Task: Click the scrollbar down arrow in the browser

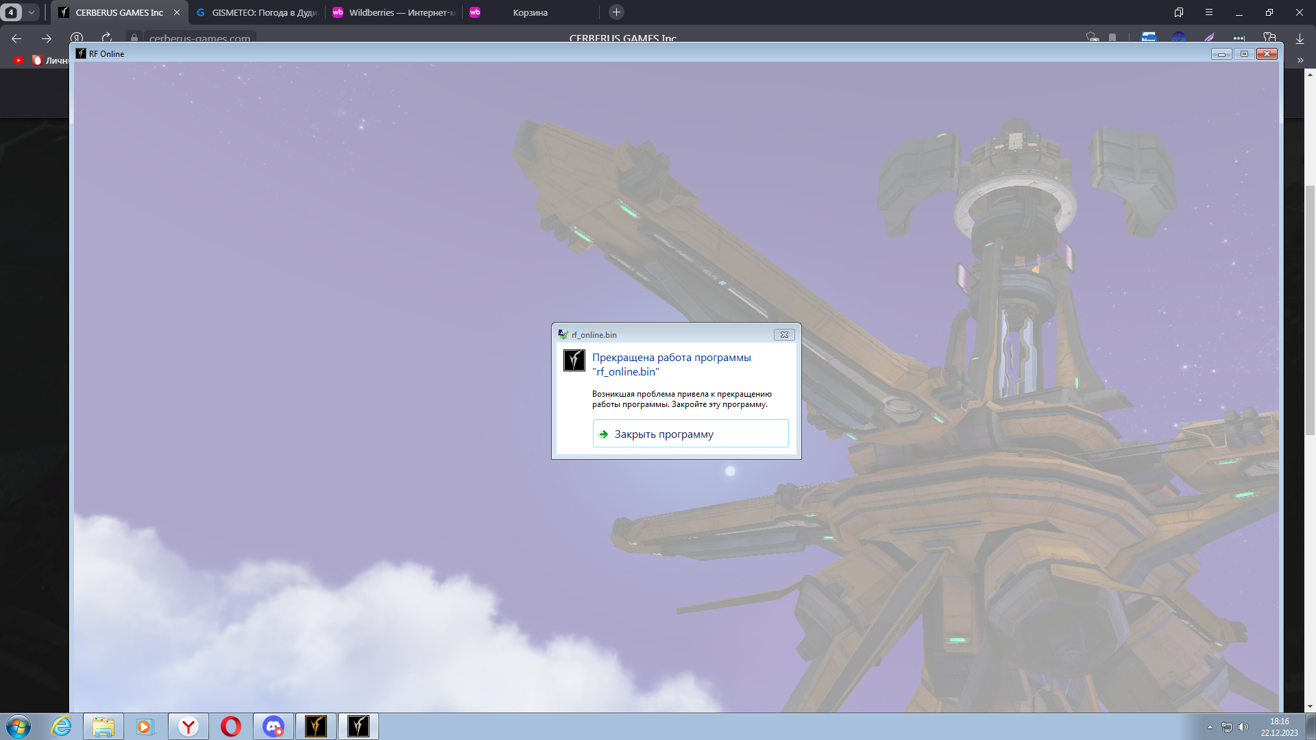Action: 1310,706
